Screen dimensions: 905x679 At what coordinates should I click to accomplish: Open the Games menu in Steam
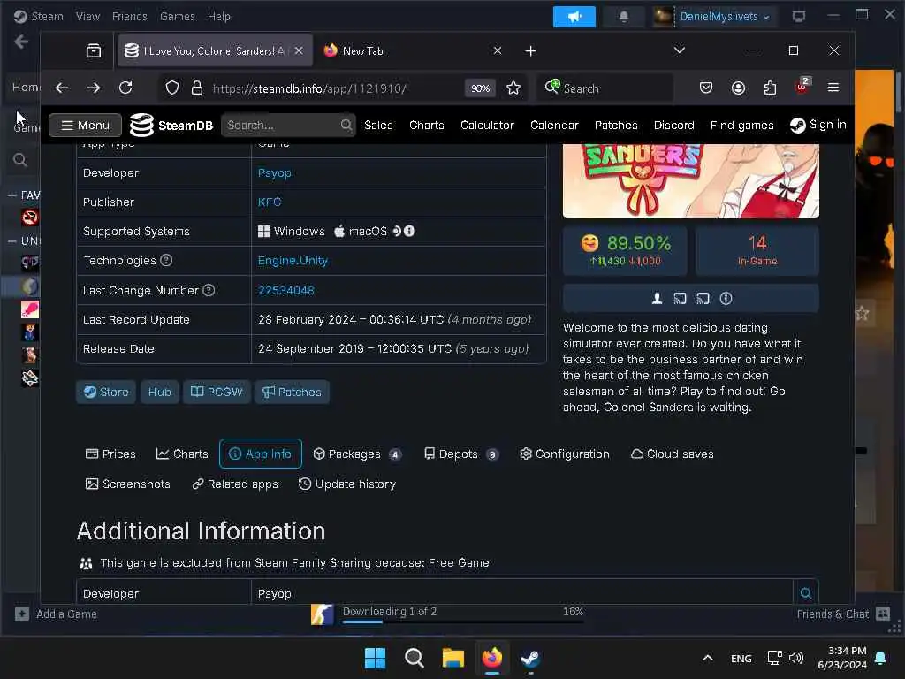click(x=177, y=16)
